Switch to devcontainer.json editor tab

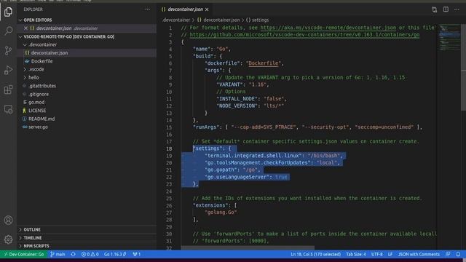pyautogui.click(x=185, y=9)
